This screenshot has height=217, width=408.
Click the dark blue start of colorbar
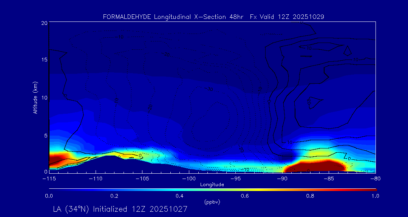tap(52, 189)
